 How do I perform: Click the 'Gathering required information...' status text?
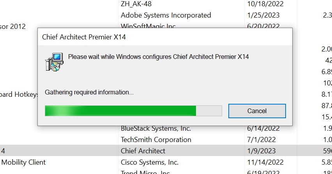click(89, 92)
